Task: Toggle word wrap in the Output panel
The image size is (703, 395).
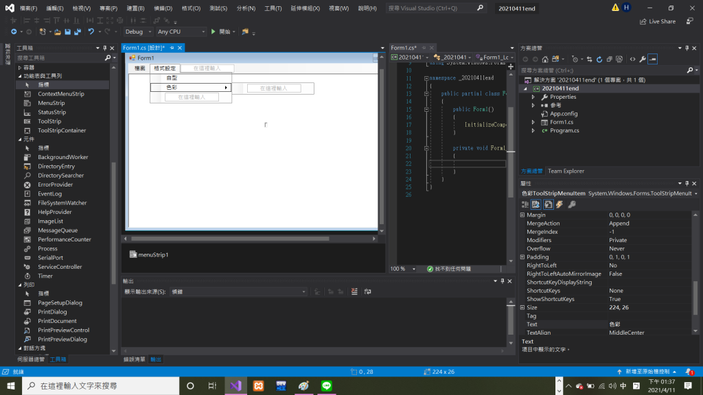Action: click(368, 291)
